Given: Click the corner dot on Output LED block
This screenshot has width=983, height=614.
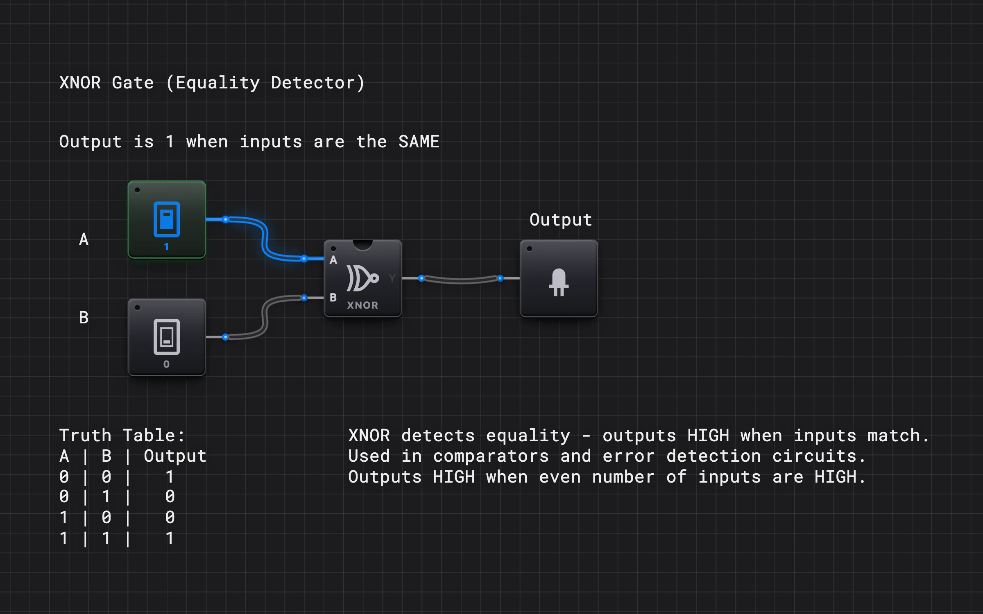Looking at the screenshot, I should coord(530,249).
